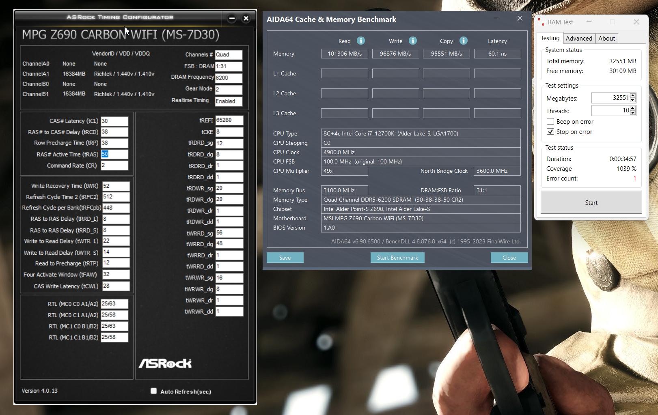This screenshot has height=415, width=658.
Task: Minimize the AIDA64 benchmark window
Action: (x=496, y=18)
